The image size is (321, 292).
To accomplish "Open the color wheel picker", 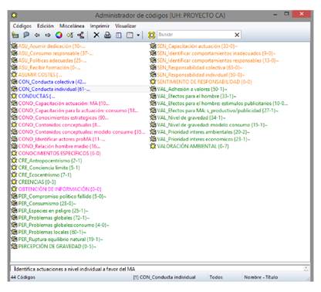I will (x=59, y=35).
